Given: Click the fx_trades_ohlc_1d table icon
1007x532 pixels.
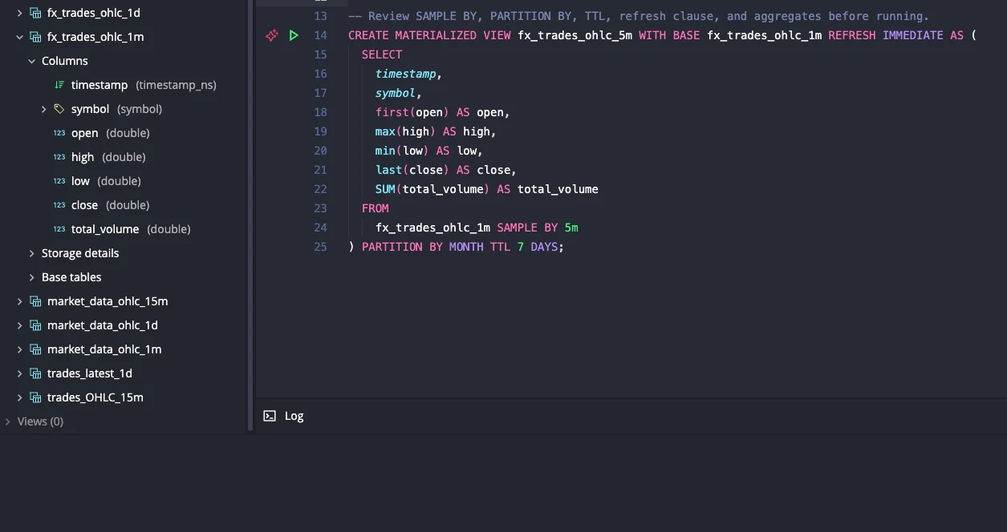Looking at the screenshot, I should coord(35,13).
